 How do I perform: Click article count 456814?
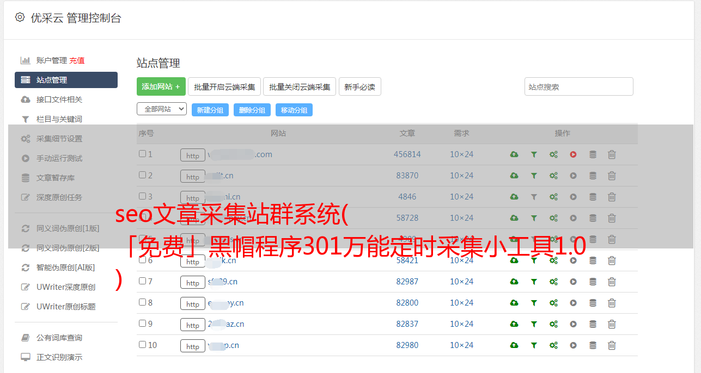pos(407,154)
